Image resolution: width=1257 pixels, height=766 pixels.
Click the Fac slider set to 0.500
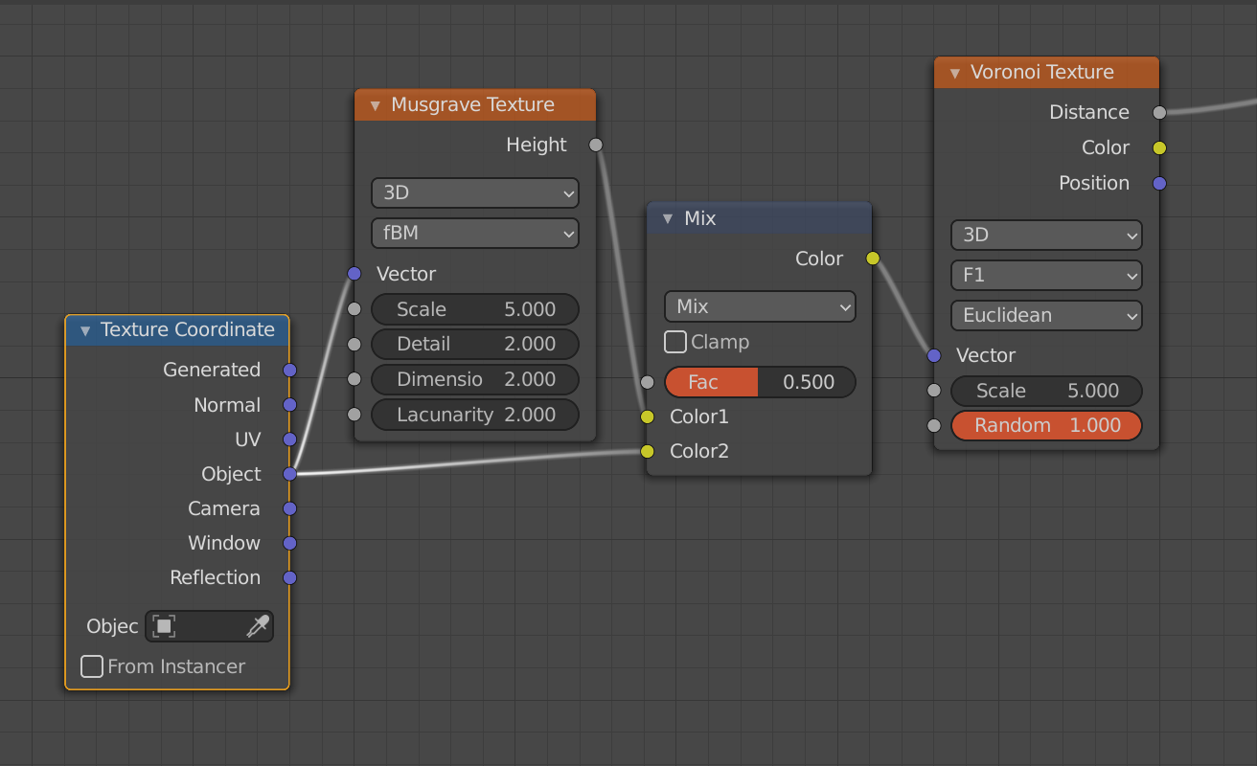760,382
